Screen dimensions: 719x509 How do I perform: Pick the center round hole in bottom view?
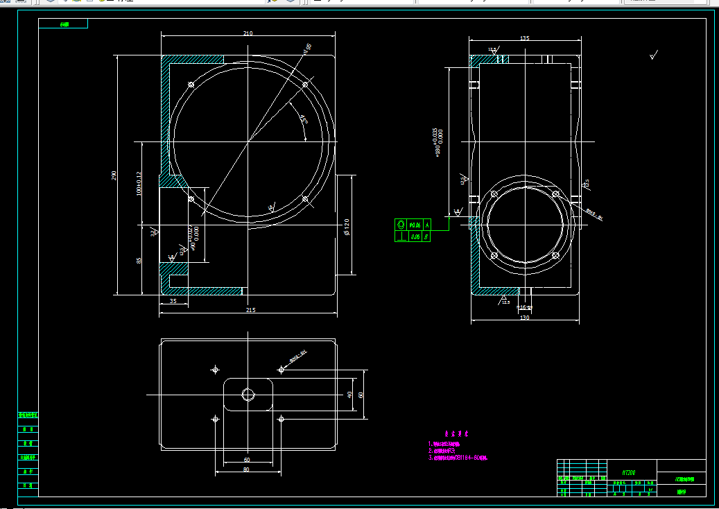[x=248, y=395]
